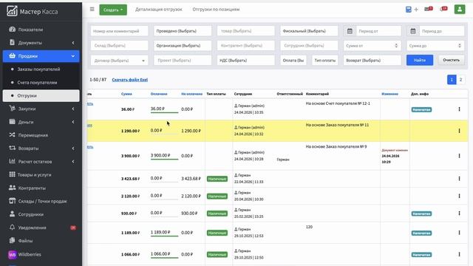Focus the Номер или комментарий field

(119, 31)
